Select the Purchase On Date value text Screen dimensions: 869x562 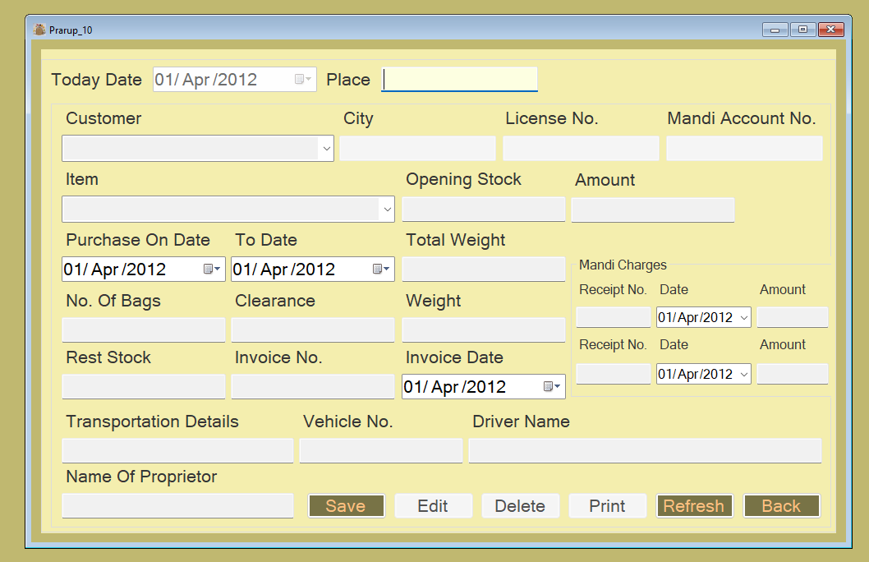click(115, 269)
